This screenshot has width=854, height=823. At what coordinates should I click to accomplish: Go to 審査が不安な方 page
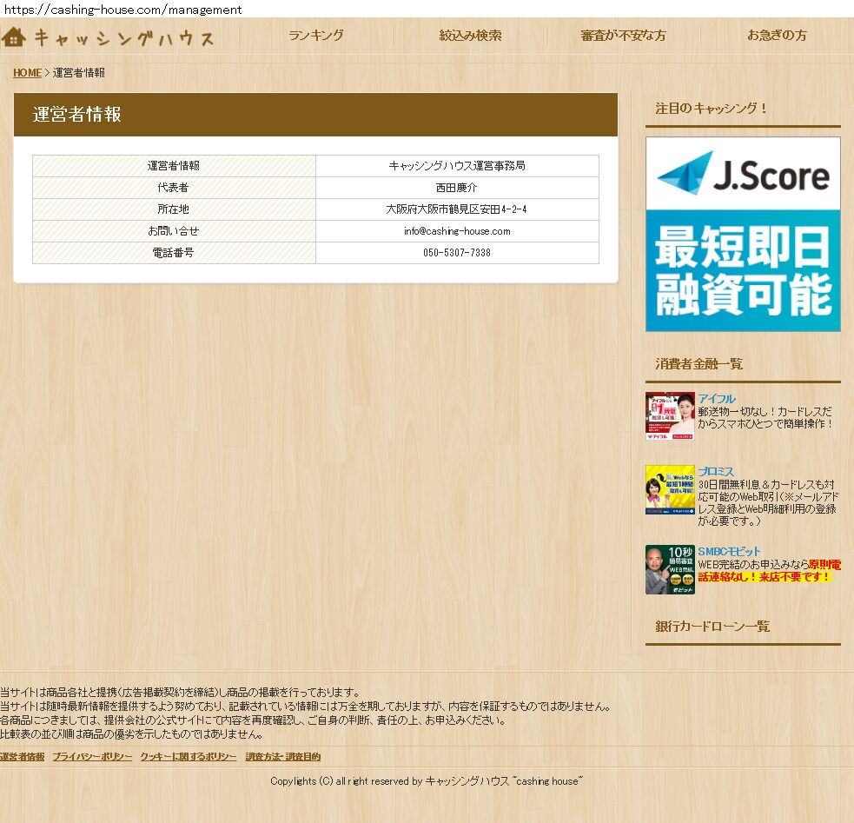click(623, 36)
